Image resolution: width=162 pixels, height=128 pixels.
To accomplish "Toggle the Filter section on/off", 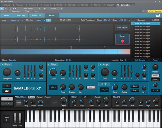I will 49,64.
